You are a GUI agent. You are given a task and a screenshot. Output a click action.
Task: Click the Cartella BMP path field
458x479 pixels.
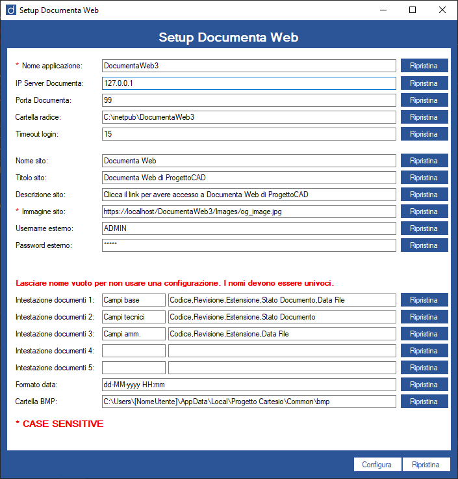[249, 402]
